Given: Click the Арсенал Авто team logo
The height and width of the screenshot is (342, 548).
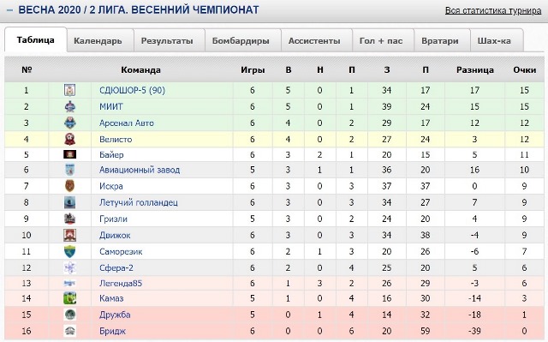Looking at the screenshot, I should 70,123.
